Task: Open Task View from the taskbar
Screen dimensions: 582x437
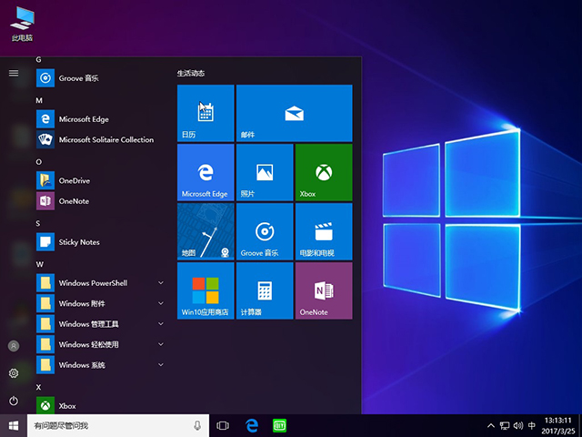Action: coord(223,425)
